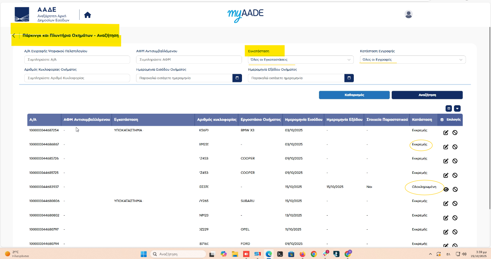The image size is (491, 259).
Task: Open the user profile avatar menu
Action: point(409,14)
